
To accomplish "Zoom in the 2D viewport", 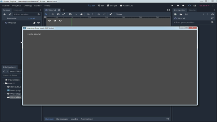I will (x=60, y=21).
